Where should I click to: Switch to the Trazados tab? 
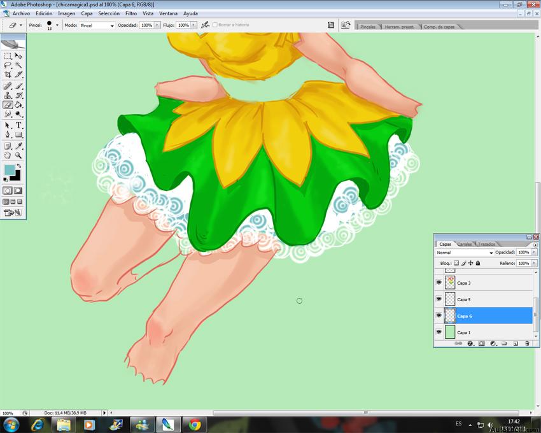(x=486, y=244)
